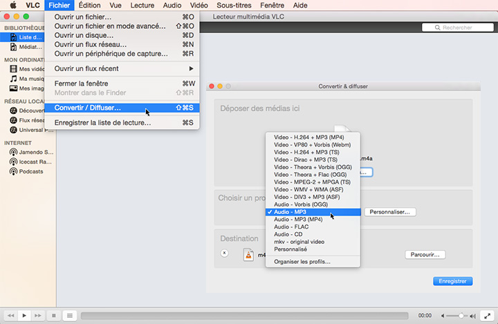
Task: Choose Fermer la fenêtre entry
Action: (122, 84)
